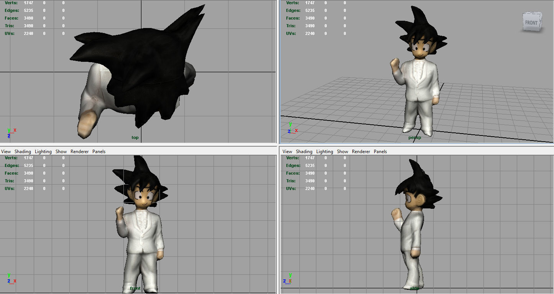554x294 pixels.
Task: Click the 'Faces:' label in the side view
Action: coord(293,173)
